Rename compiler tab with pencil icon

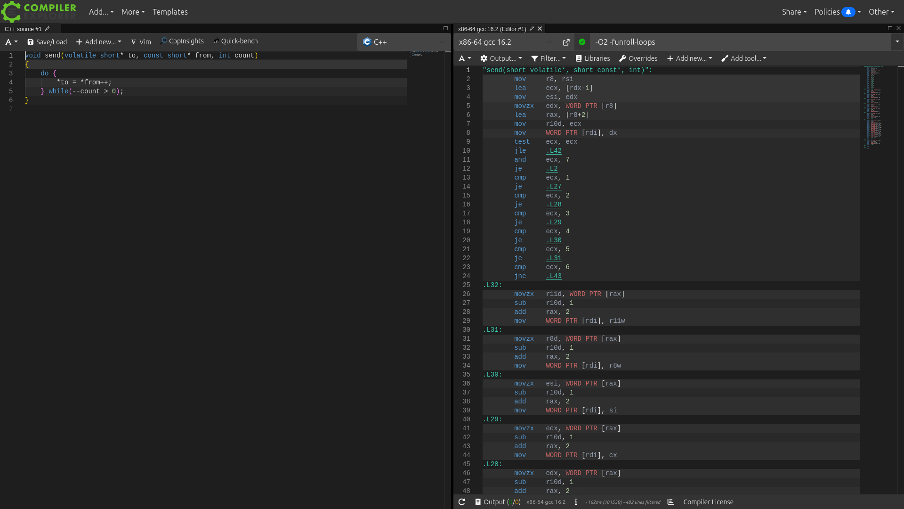(532, 29)
